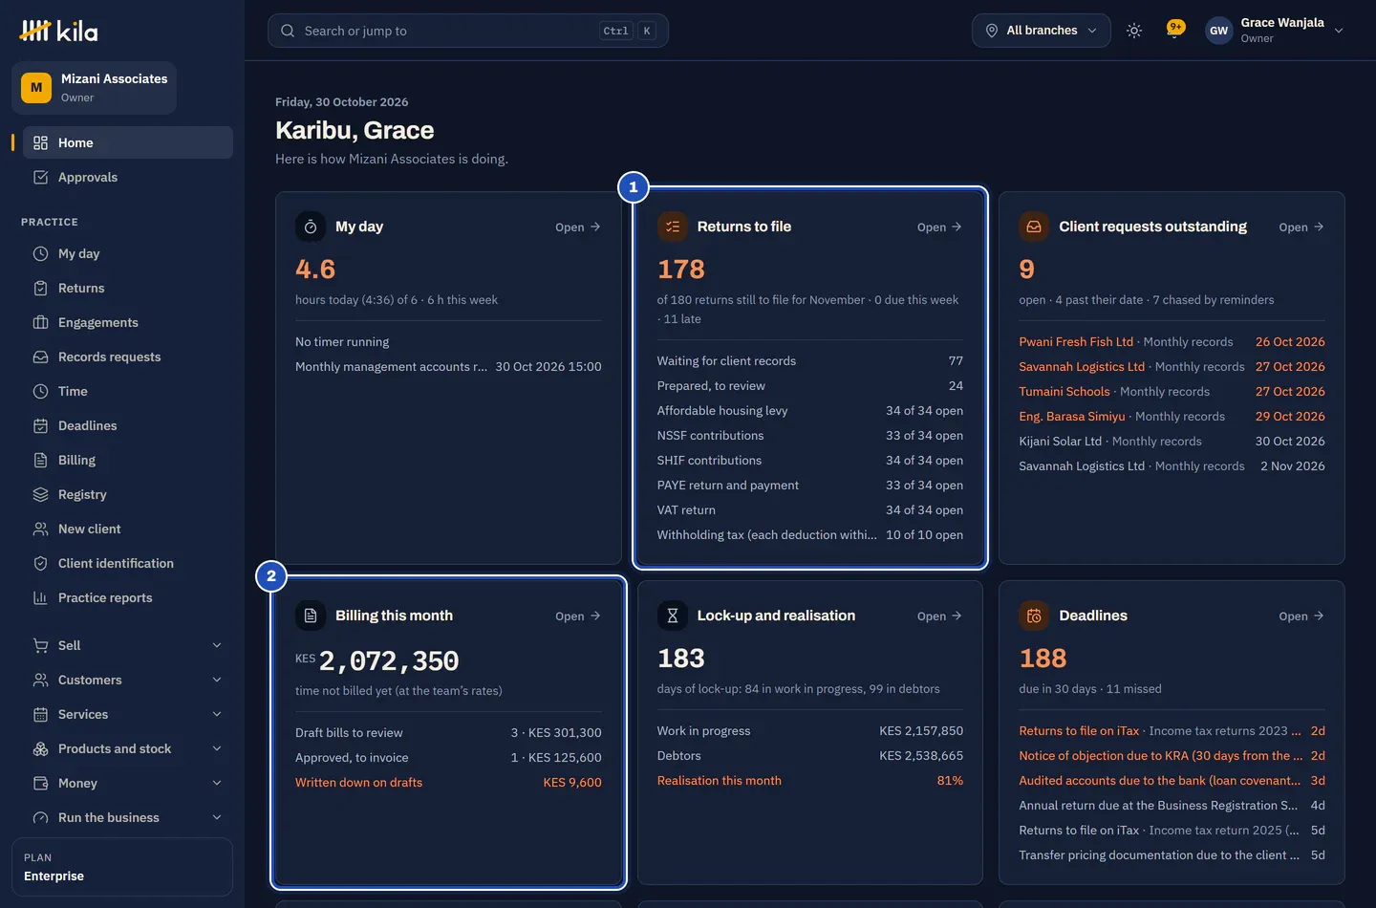Open the My day card
The height and width of the screenshot is (908, 1376).
click(578, 227)
